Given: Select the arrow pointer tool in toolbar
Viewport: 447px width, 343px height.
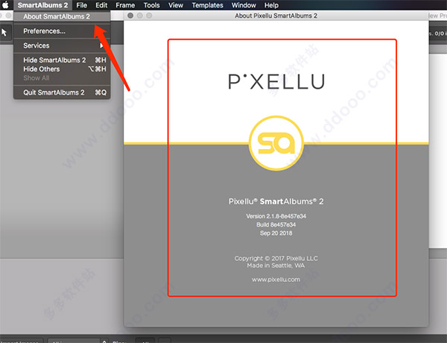Looking at the screenshot, I should click(4, 32).
